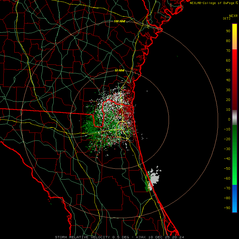239x239 pixels.
Task: Click the 50 value on velocity scale
Action: [x=228, y=70]
